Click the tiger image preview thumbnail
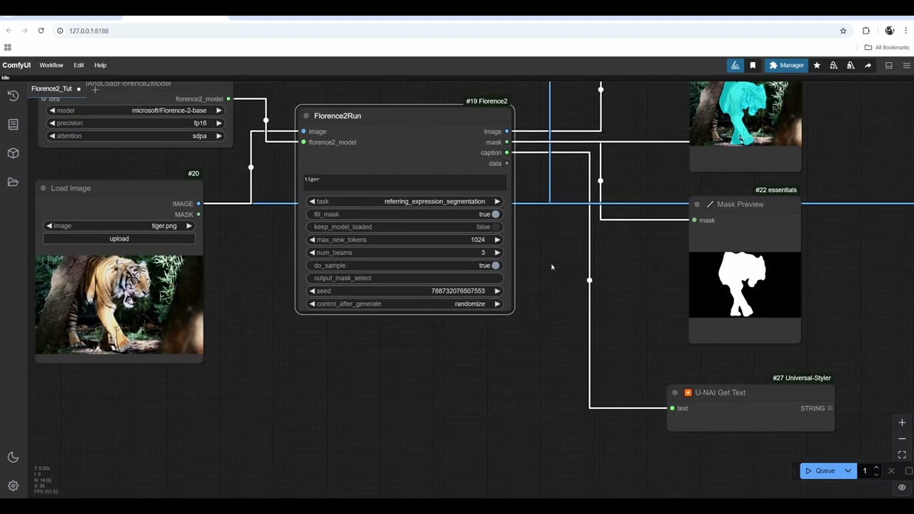 coord(119,305)
